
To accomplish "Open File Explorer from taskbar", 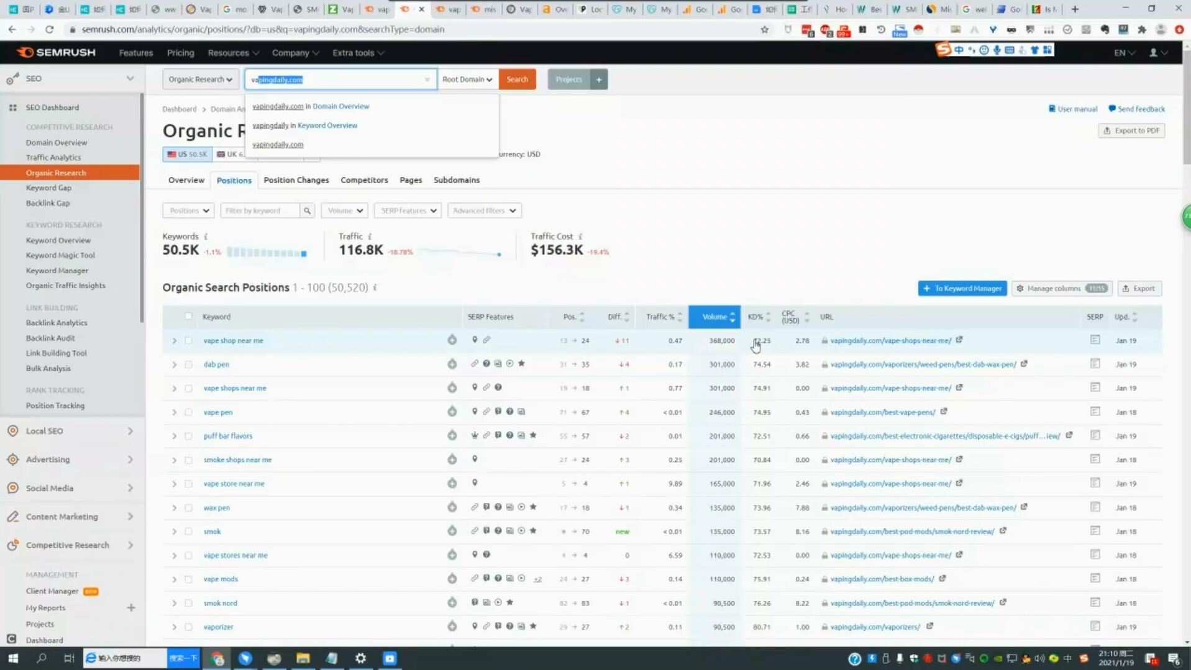I will pos(303,658).
